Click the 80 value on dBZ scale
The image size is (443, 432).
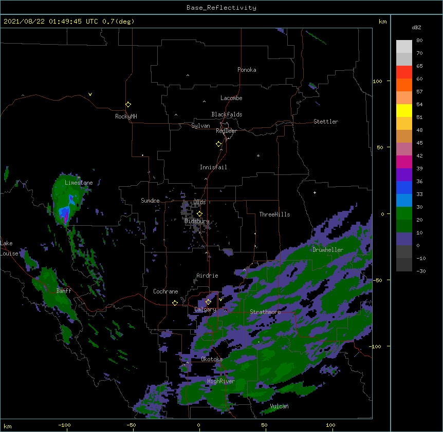pyautogui.click(x=419, y=41)
